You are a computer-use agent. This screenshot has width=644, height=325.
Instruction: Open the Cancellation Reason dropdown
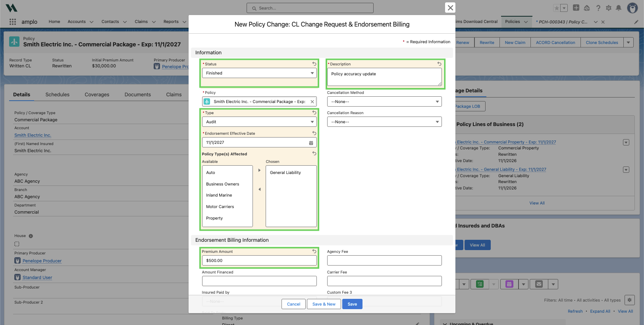click(x=384, y=122)
